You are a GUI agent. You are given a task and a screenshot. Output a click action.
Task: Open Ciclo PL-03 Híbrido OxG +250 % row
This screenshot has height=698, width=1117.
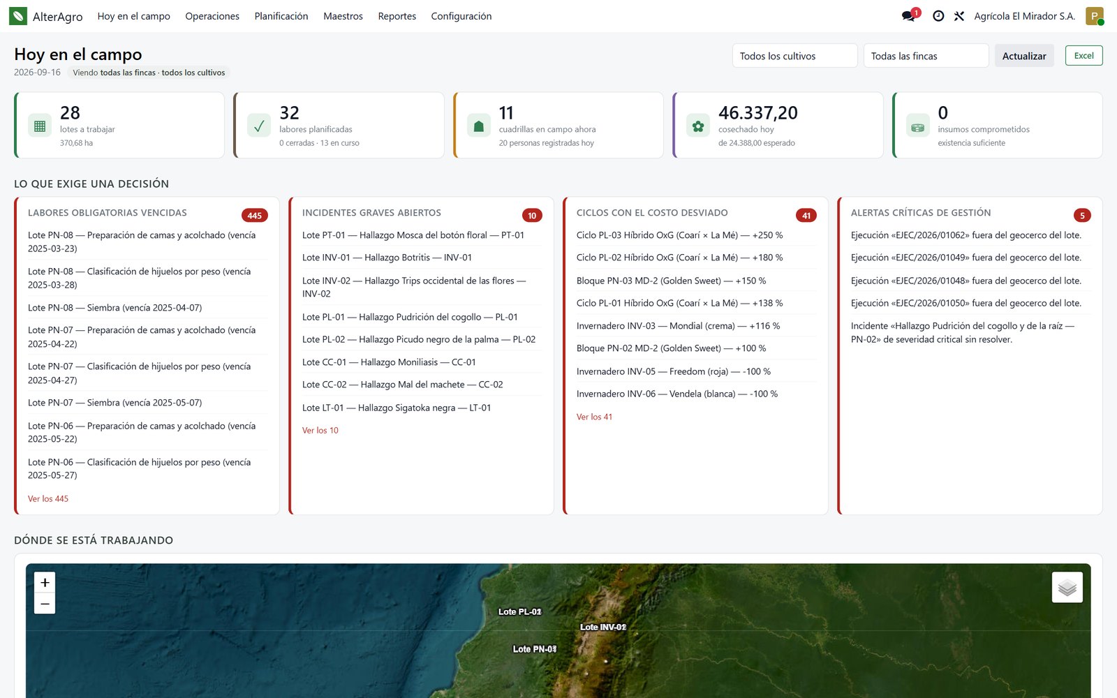tap(696, 235)
